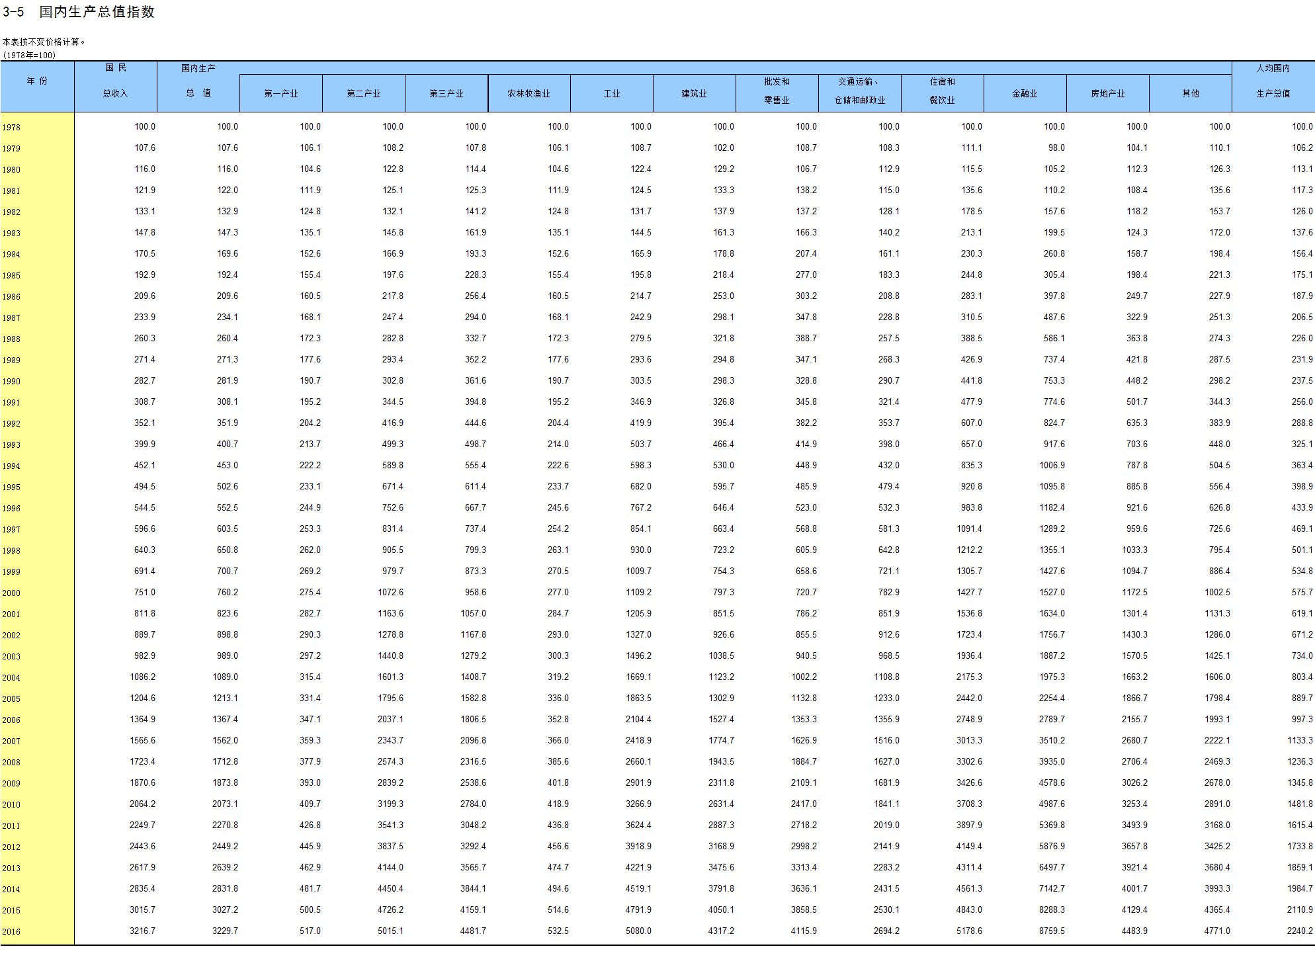Click the 建筑业 header cell
Screen dimensions: 1315x967
click(x=695, y=93)
